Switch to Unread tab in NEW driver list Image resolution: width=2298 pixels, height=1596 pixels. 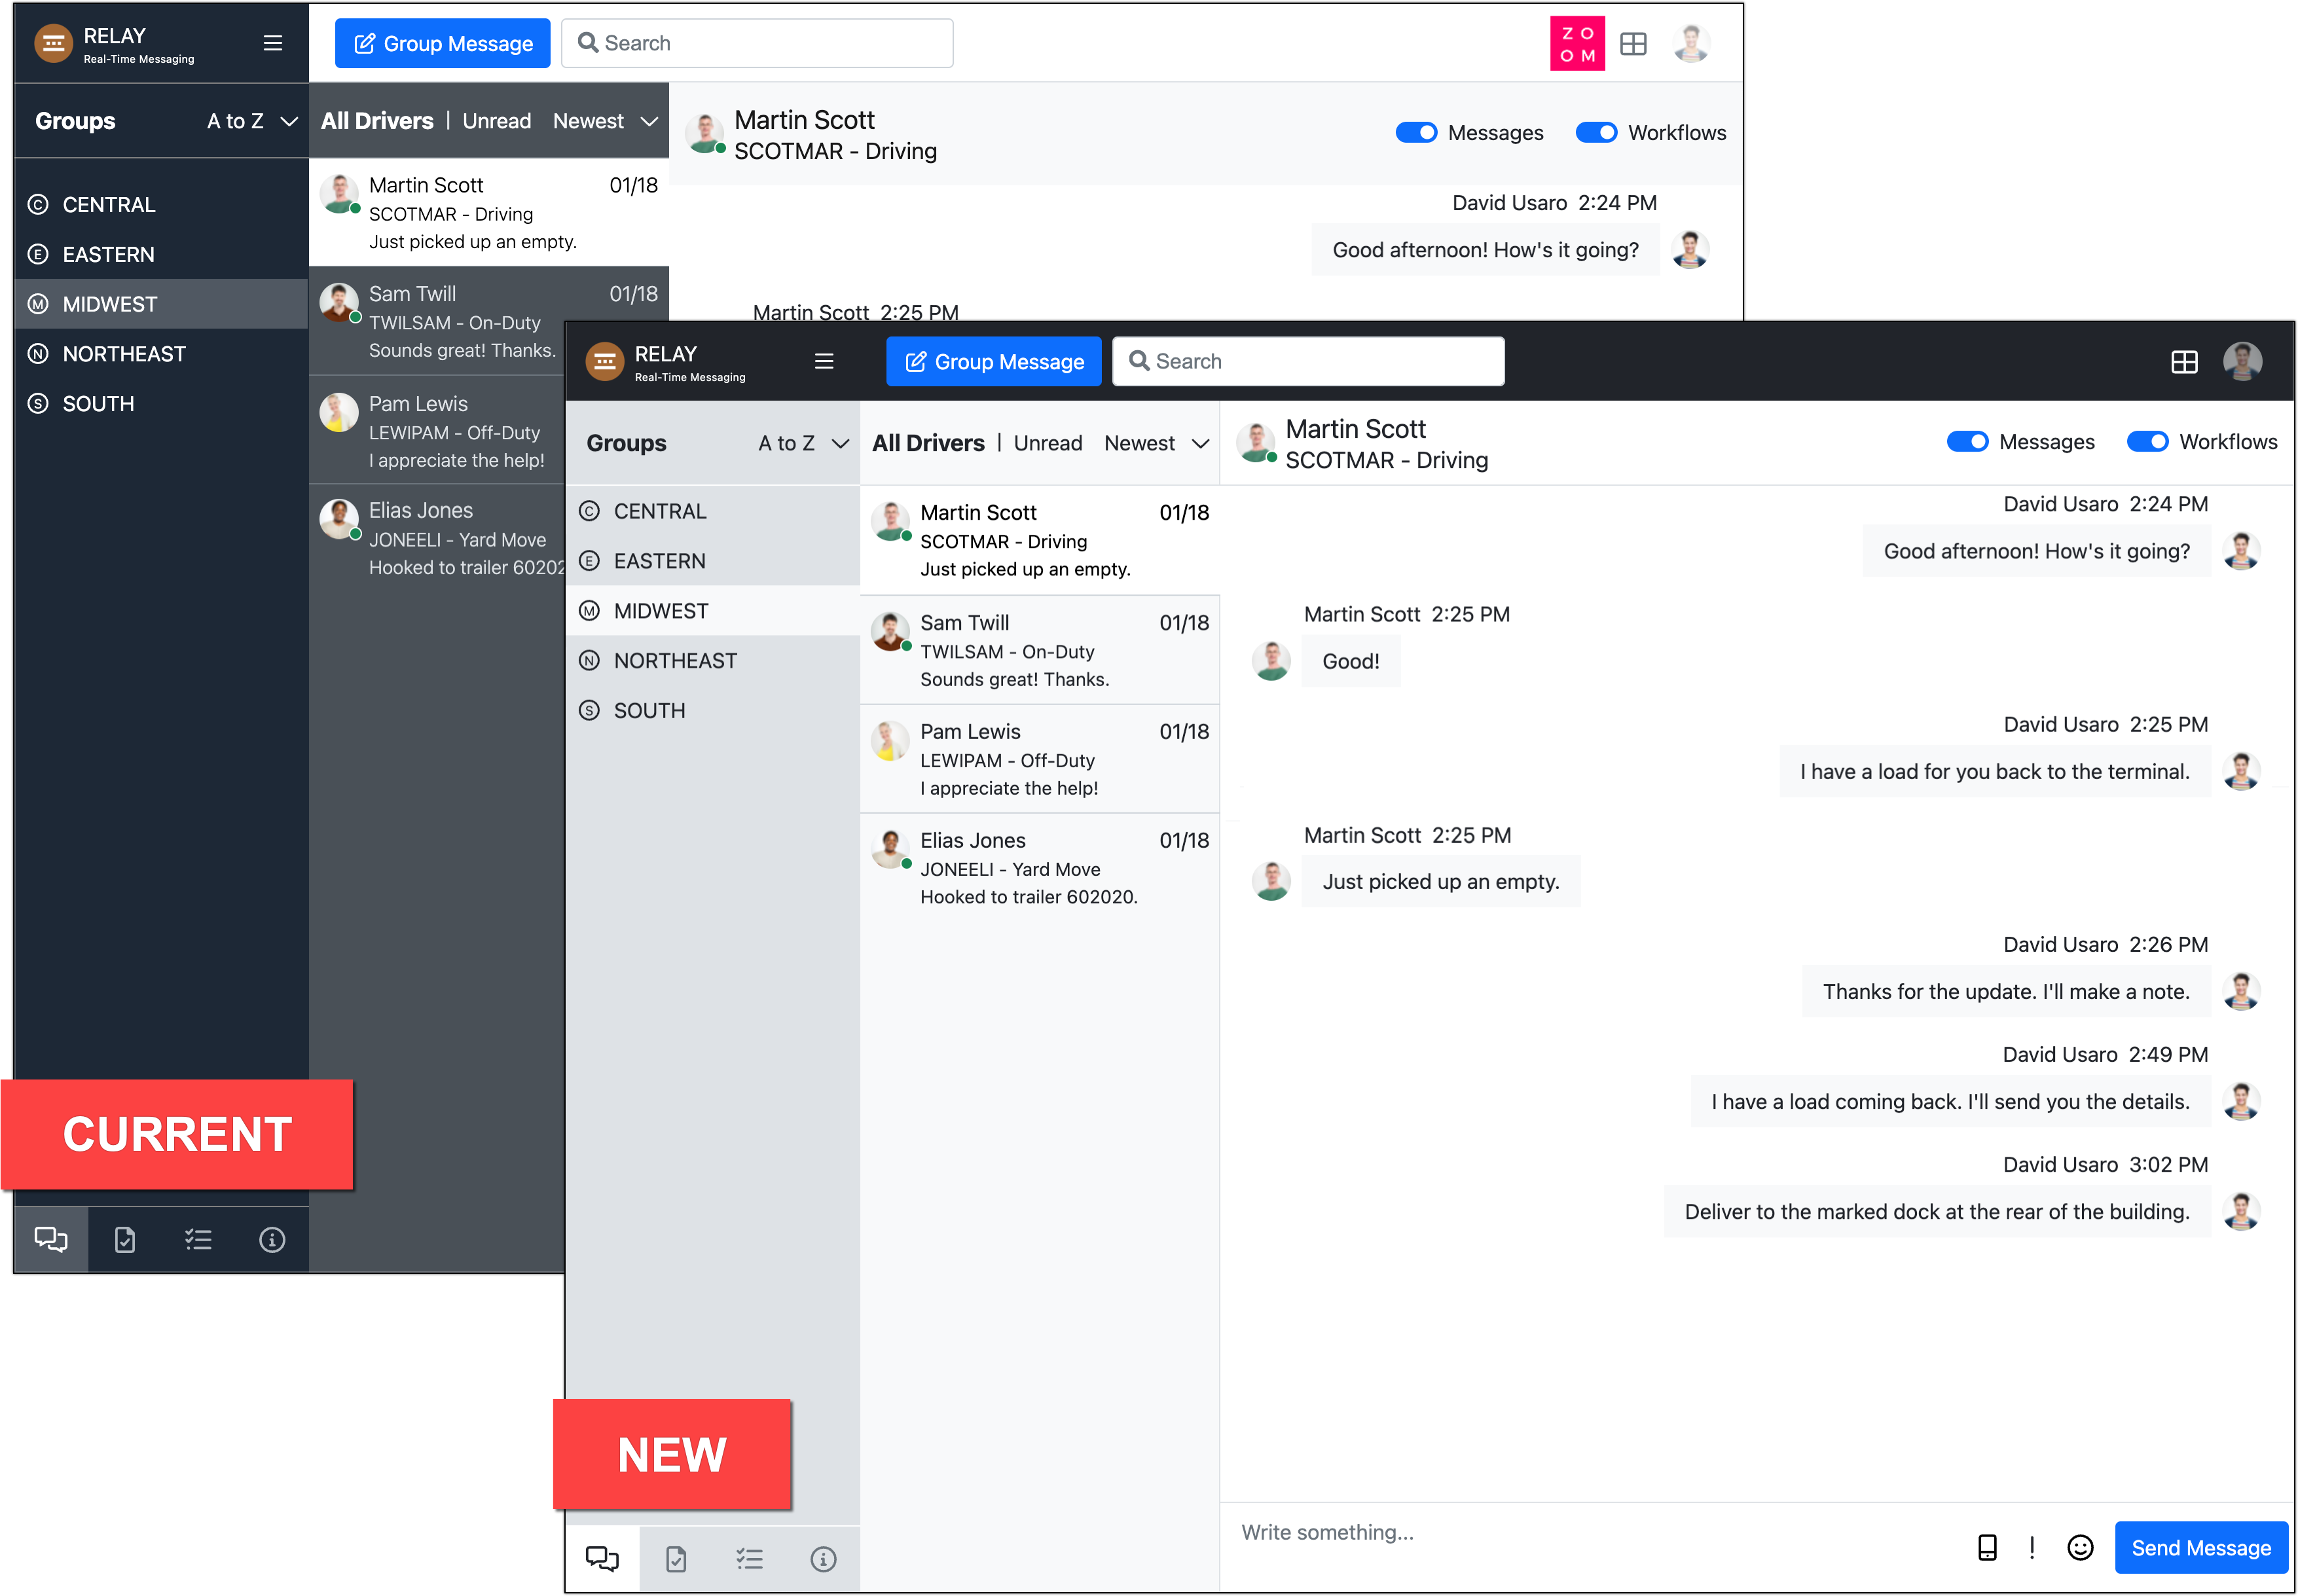point(1047,443)
